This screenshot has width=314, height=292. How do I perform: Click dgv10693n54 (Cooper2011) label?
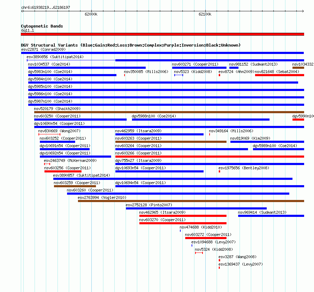click(x=140, y=168)
